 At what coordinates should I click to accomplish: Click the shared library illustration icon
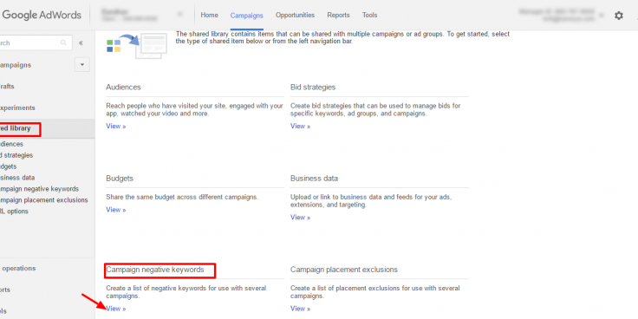click(x=137, y=46)
